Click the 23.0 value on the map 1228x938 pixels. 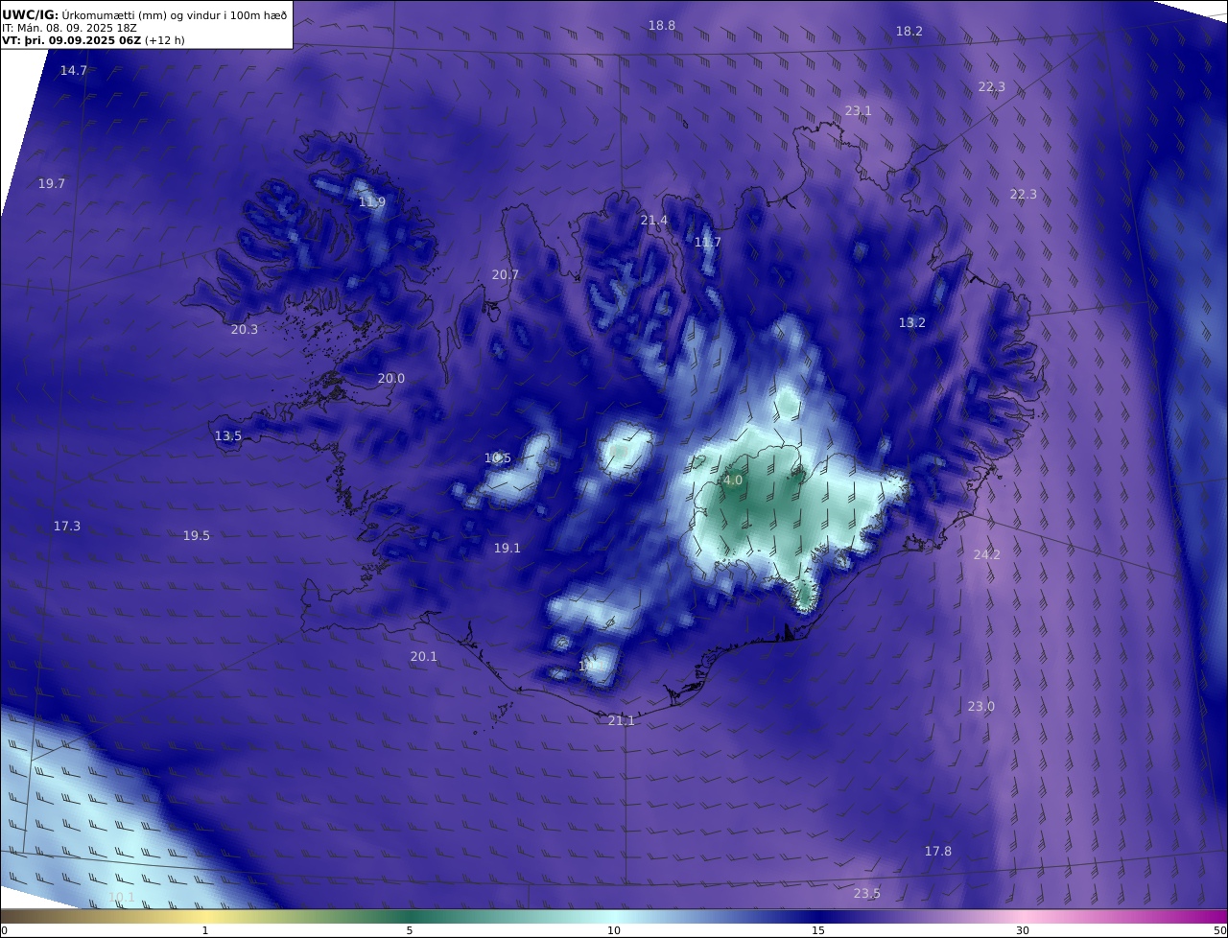(x=981, y=707)
